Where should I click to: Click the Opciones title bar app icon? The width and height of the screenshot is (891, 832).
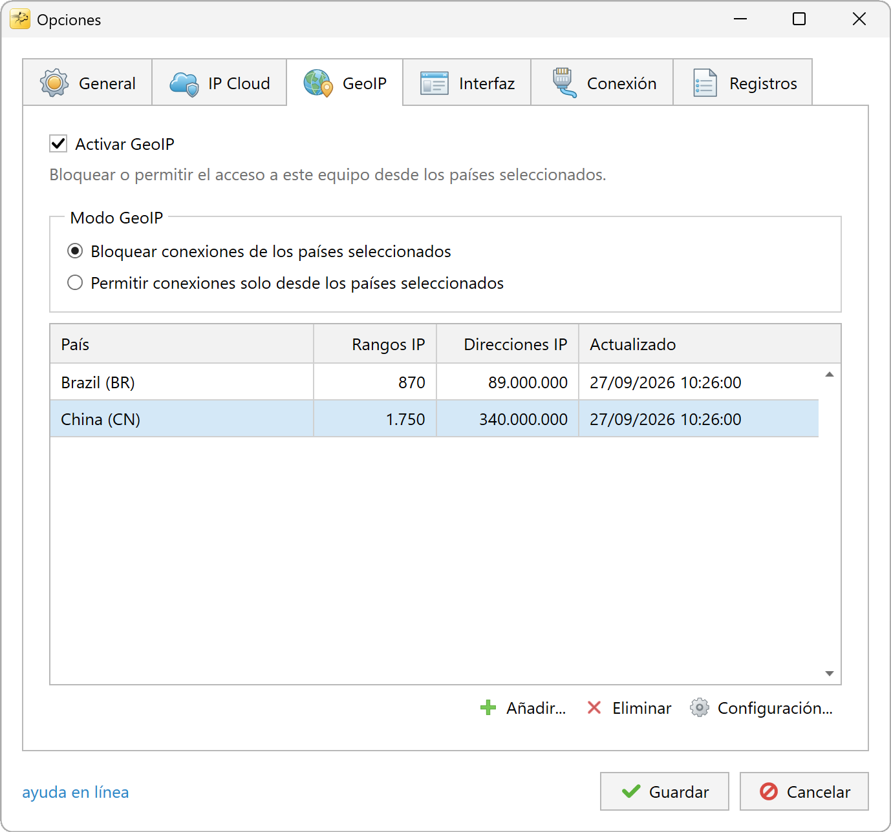(x=20, y=19)
